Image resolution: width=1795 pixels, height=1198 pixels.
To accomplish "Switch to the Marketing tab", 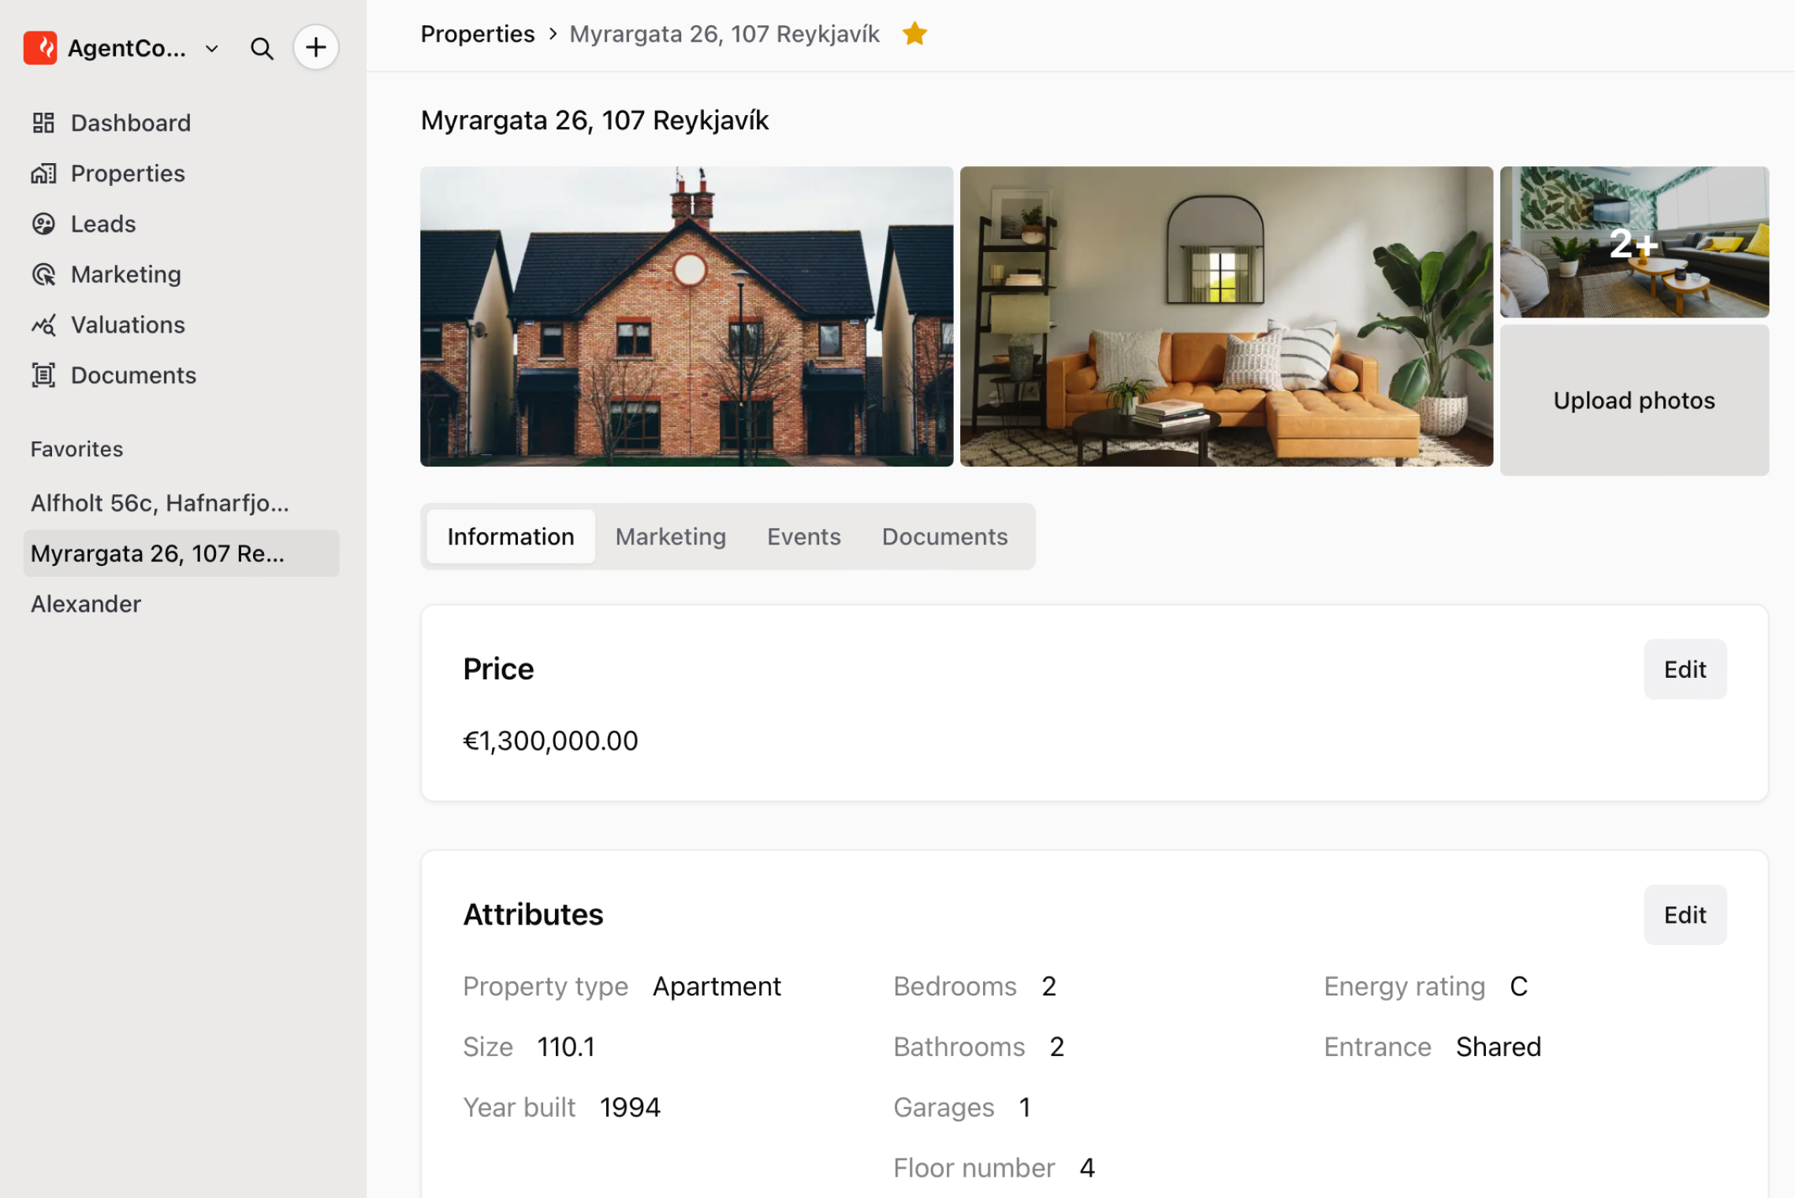I will click(x=670, y=536).
